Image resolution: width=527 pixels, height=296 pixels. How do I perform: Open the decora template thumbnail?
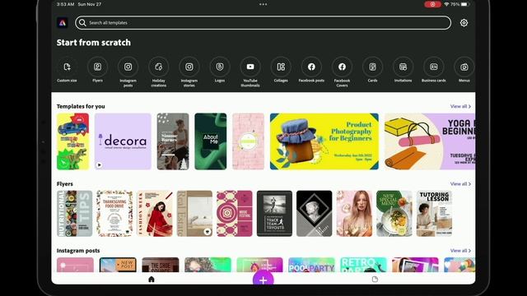pyautogui.click(x=123, y=141)
